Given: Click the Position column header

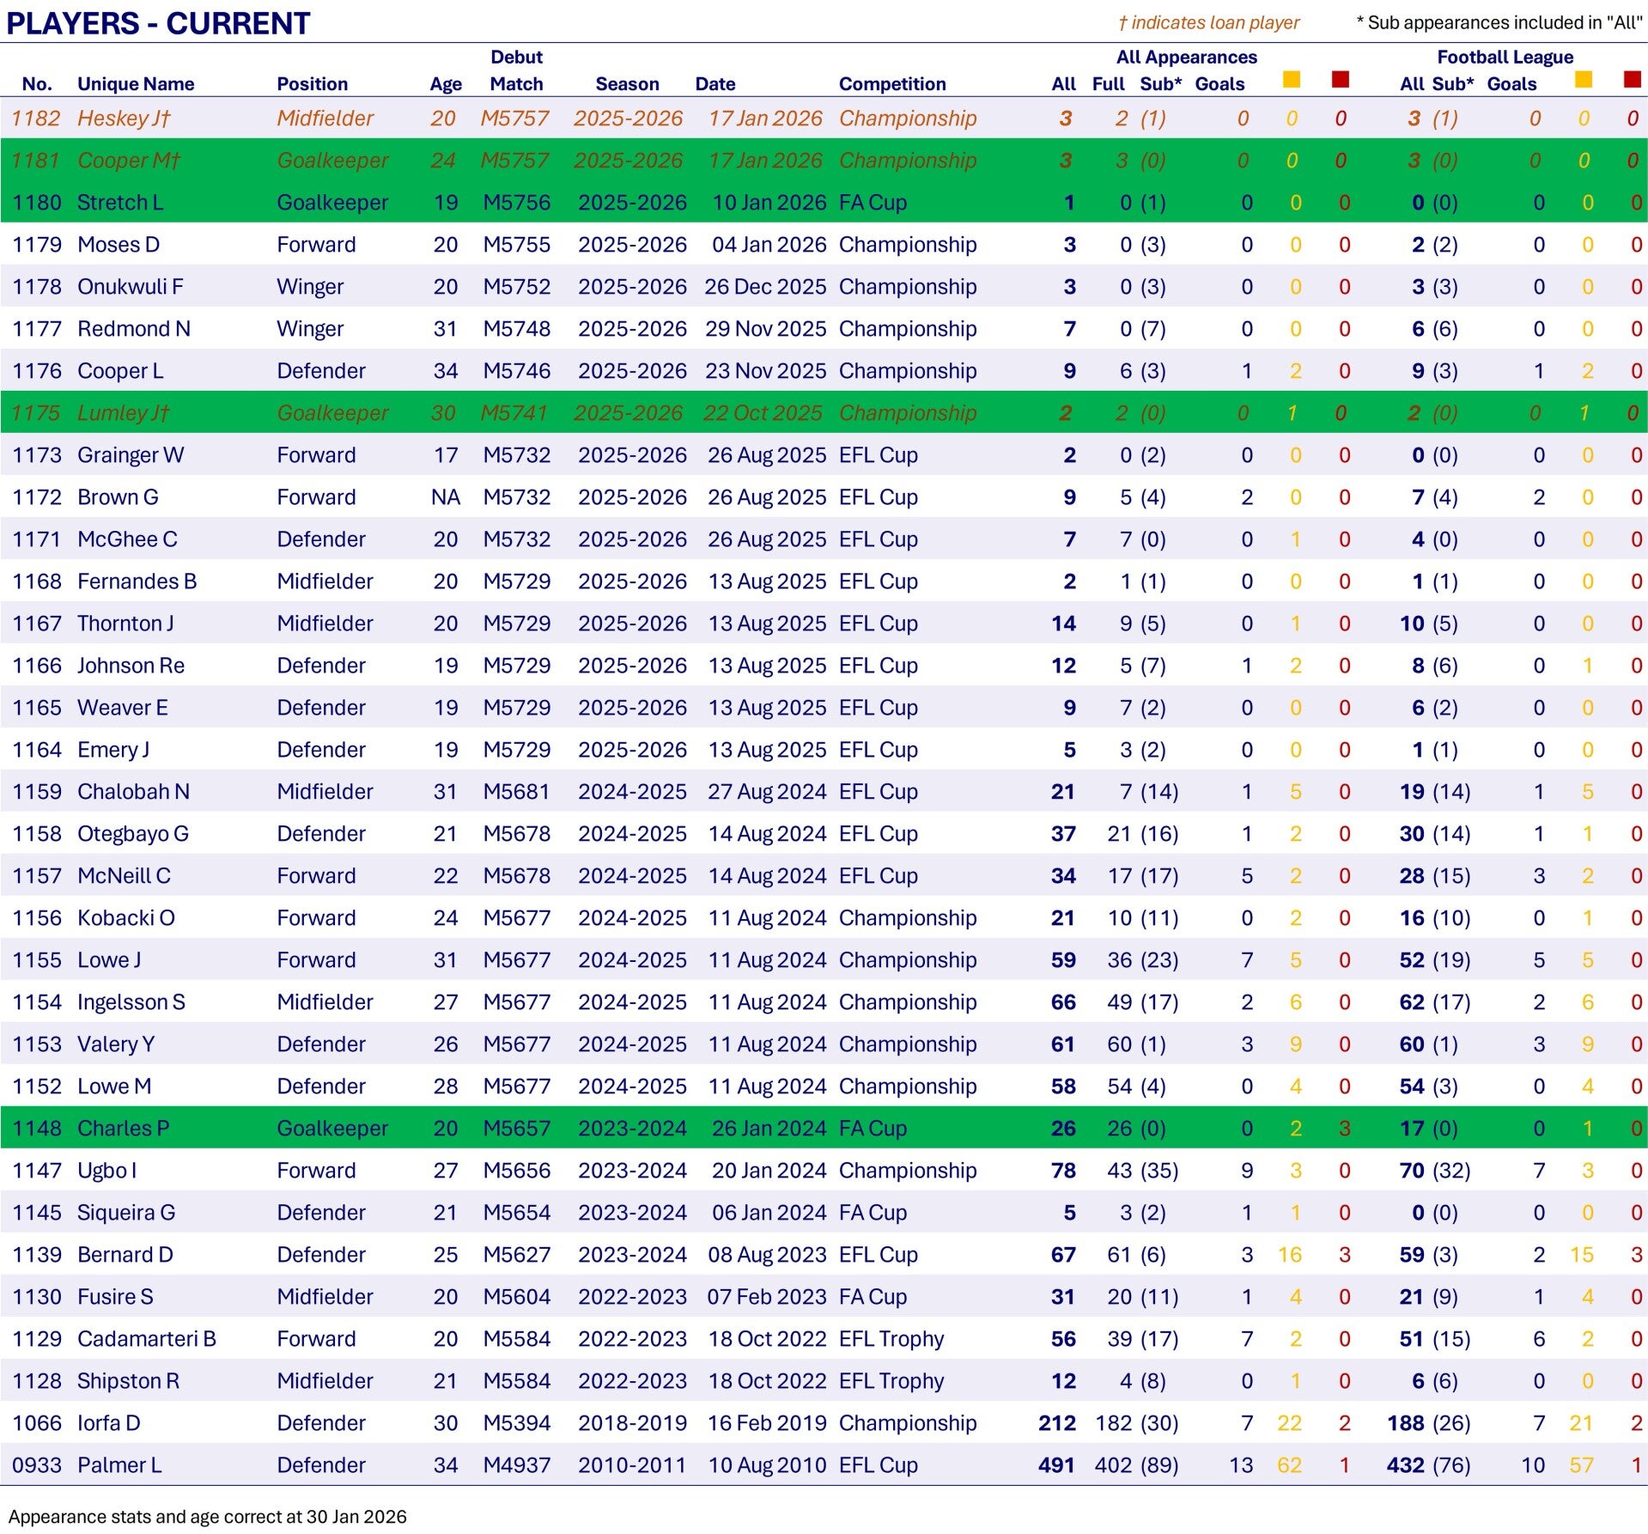Looking at the screenshot, I should [x=312, y=84].
